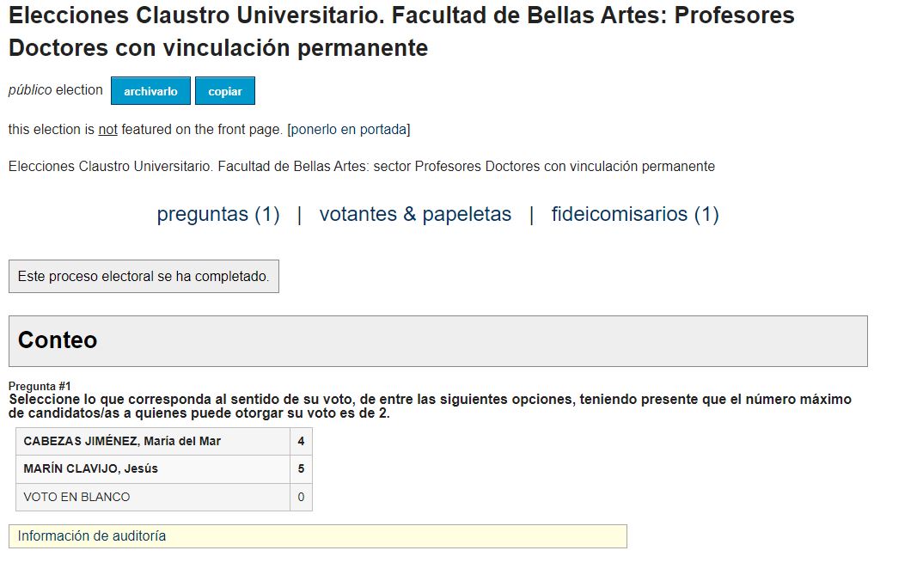
Task: Click vote count 4 cell
Action: pyautogui.click(x=301, y=441)
